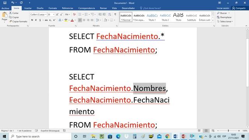Viewport: 249px width, 140px height.
Task: Open the change case Aa dropdown
Action: [67, 14]
